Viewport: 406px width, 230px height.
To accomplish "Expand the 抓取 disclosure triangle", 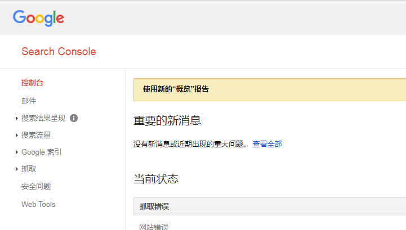I will [x=17, y=169].
